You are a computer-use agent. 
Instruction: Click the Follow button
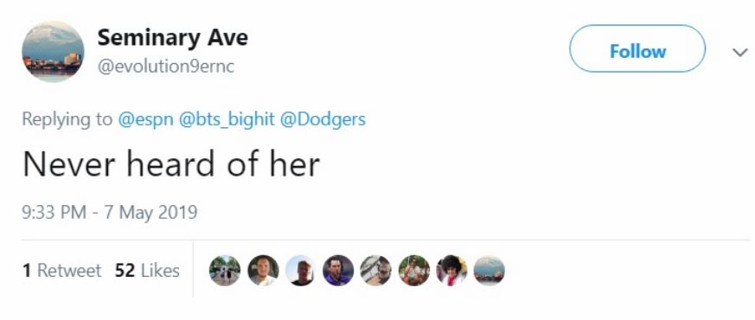point(637,49)
